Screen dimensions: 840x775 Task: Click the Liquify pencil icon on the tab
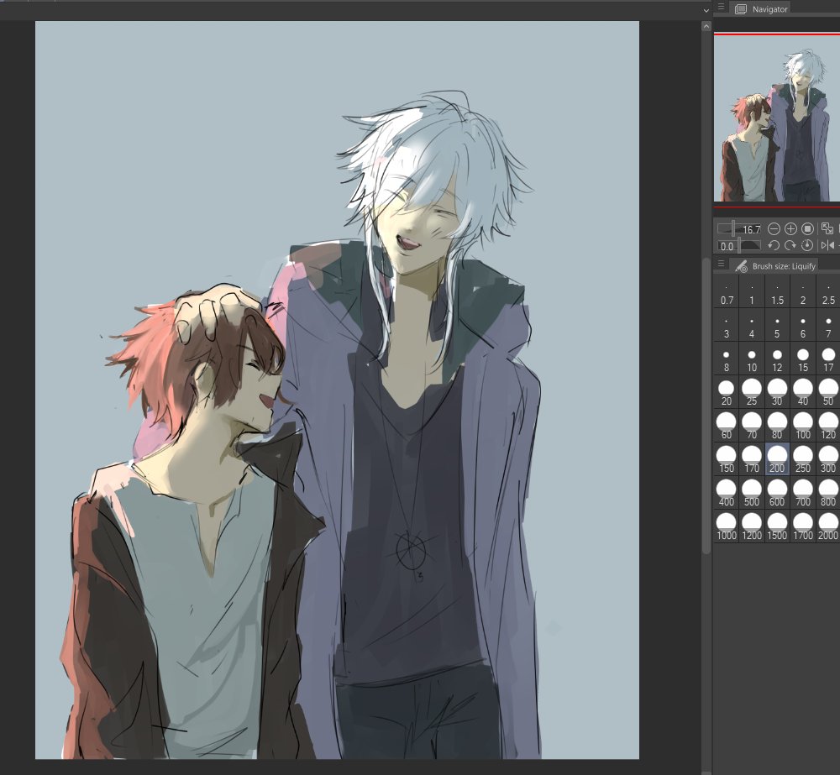[x=743, y=264]
